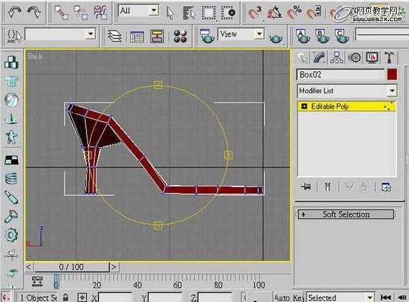The image size is (409, 302).
Task: Open the Material Editor four-spheres icon
Action: tap(180, 36)
